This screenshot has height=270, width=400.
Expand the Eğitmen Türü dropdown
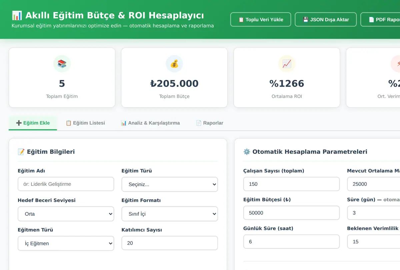click(66, 243)
